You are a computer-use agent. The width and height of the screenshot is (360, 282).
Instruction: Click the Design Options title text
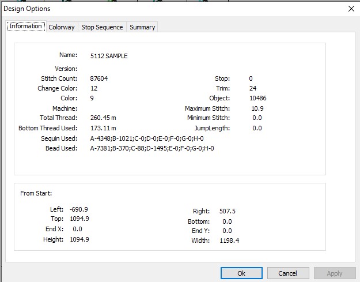point(27,9)
